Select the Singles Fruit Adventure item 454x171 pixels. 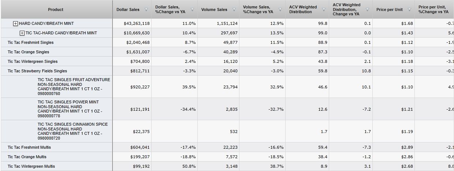[74, 87]
